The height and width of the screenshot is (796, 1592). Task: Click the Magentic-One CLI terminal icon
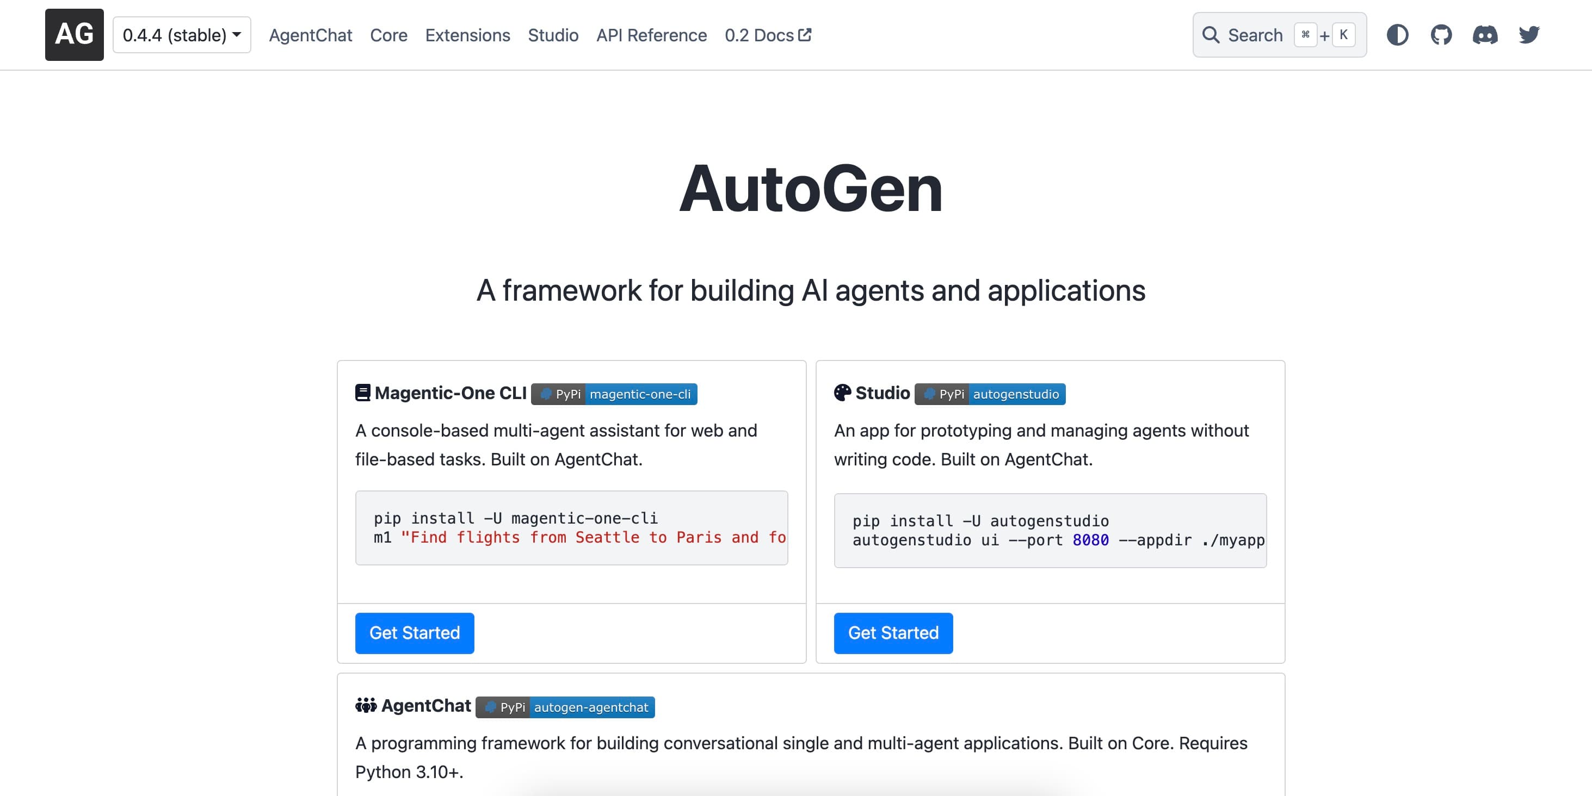(362, 393)
